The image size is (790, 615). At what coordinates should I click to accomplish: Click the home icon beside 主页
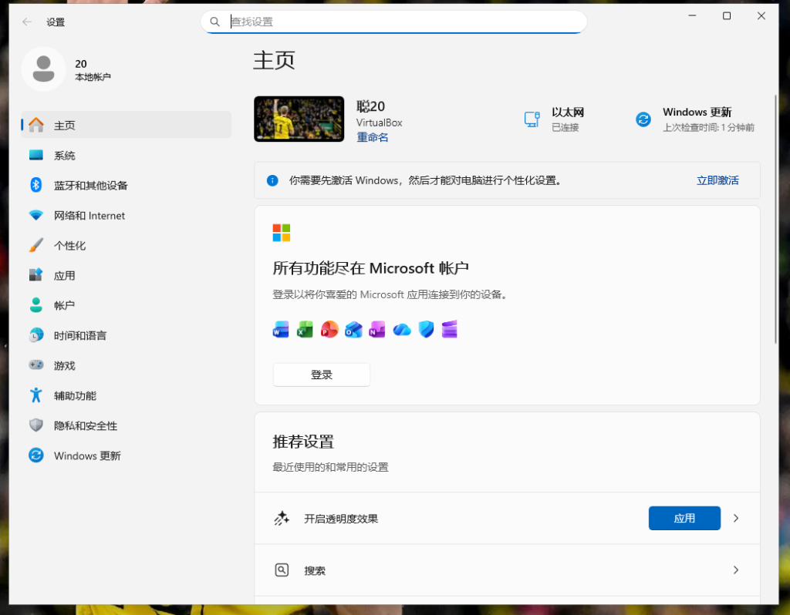tap(36, 125)
